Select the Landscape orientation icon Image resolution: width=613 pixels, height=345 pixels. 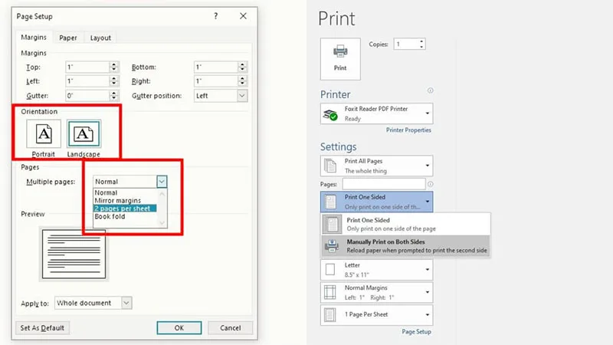[x=84, y=133]
